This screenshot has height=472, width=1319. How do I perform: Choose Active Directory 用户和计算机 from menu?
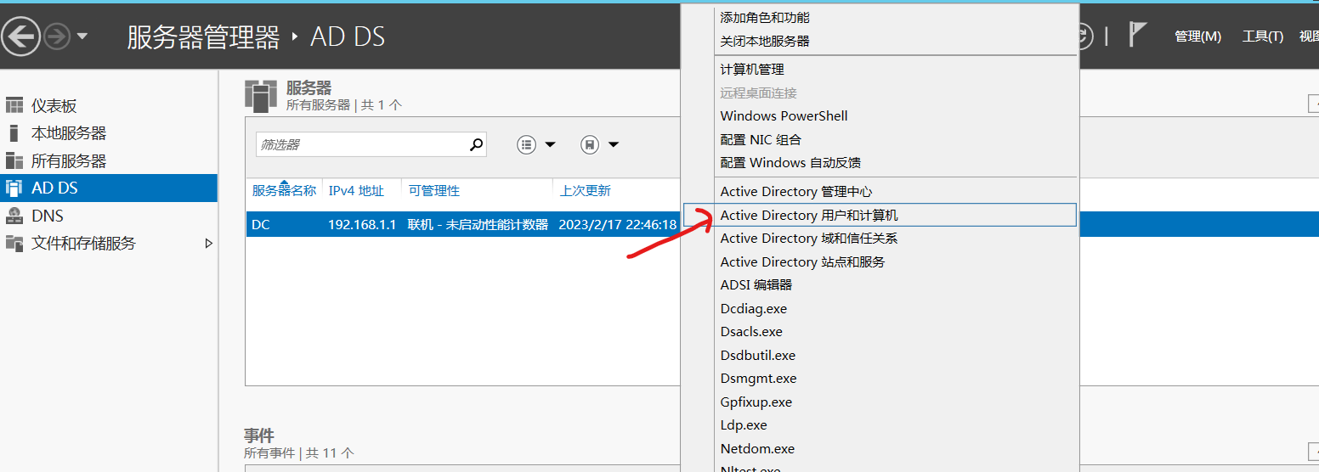point(808,216)
